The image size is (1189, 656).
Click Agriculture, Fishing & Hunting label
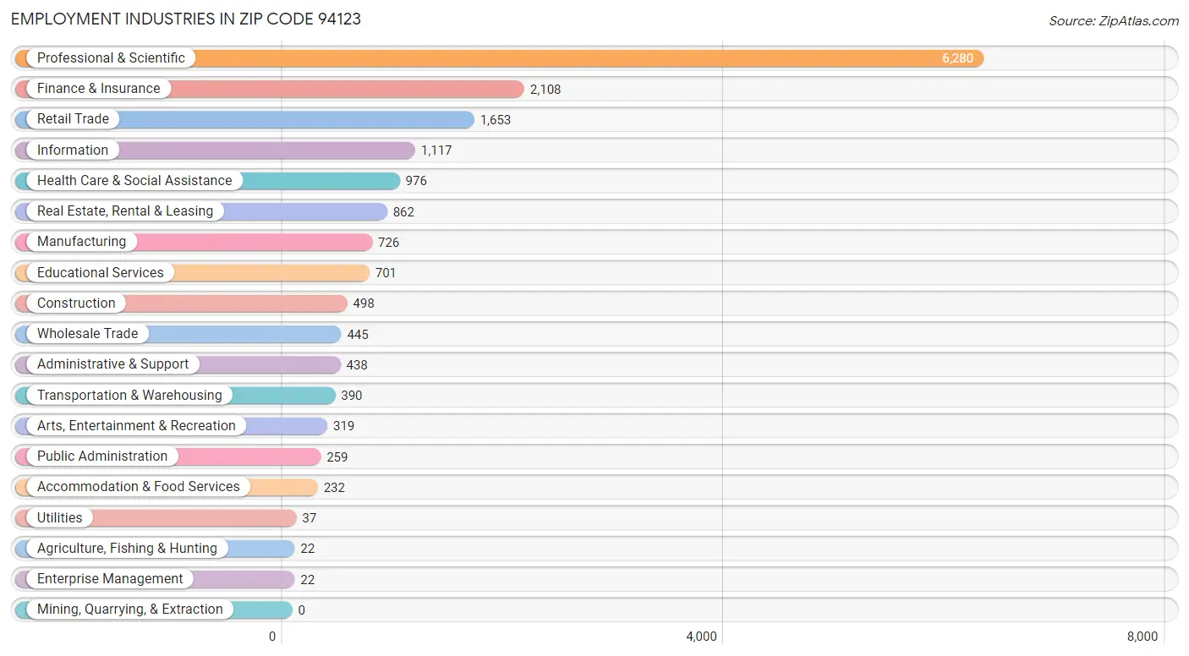coord(127,549)
